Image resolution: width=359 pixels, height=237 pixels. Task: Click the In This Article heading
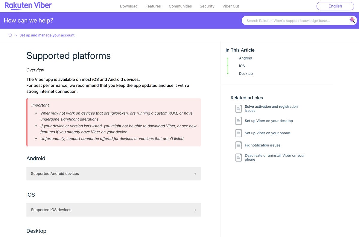[x=240, y=50]
